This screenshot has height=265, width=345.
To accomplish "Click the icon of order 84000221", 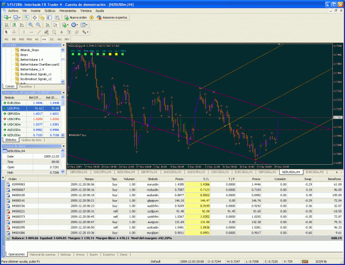I will pyautogui.click(x=8, y=211).
